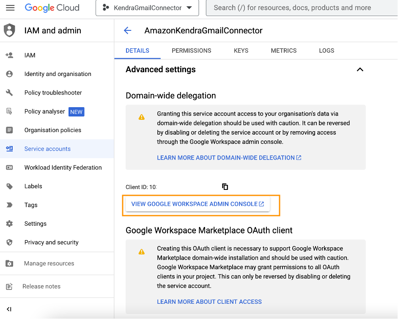
Task: Open Learn More About Domain-Wide Delegation link
Action: [229, 158]
